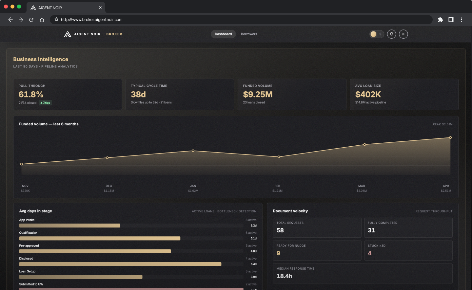The height and width of the screenshot is (290, 472).
Task: Click the Aigent Noir logo icon
Action: [x=68, y=34]
